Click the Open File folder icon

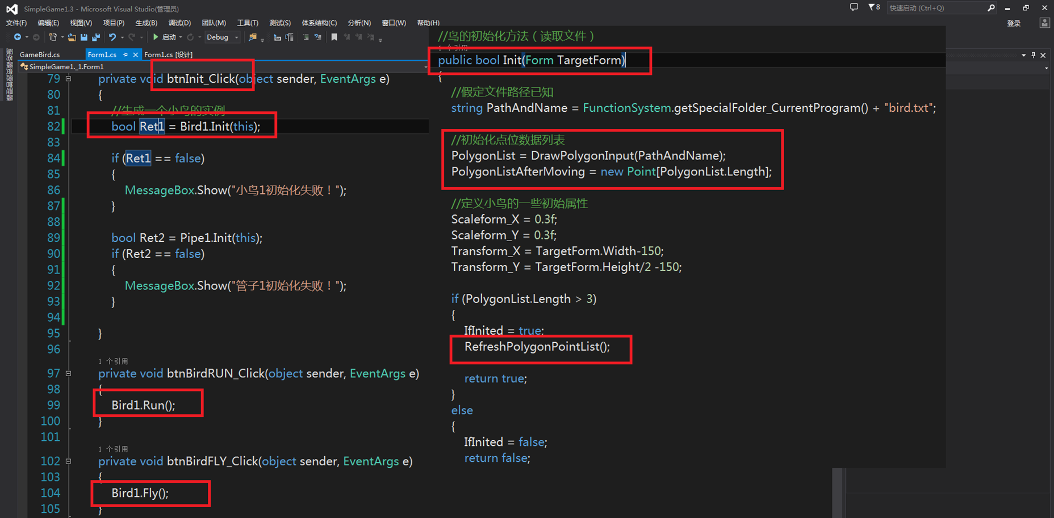tap(72, 37)
